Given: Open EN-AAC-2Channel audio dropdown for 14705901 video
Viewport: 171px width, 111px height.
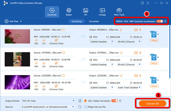Looking at the screenshot, I should pos(129,64).
